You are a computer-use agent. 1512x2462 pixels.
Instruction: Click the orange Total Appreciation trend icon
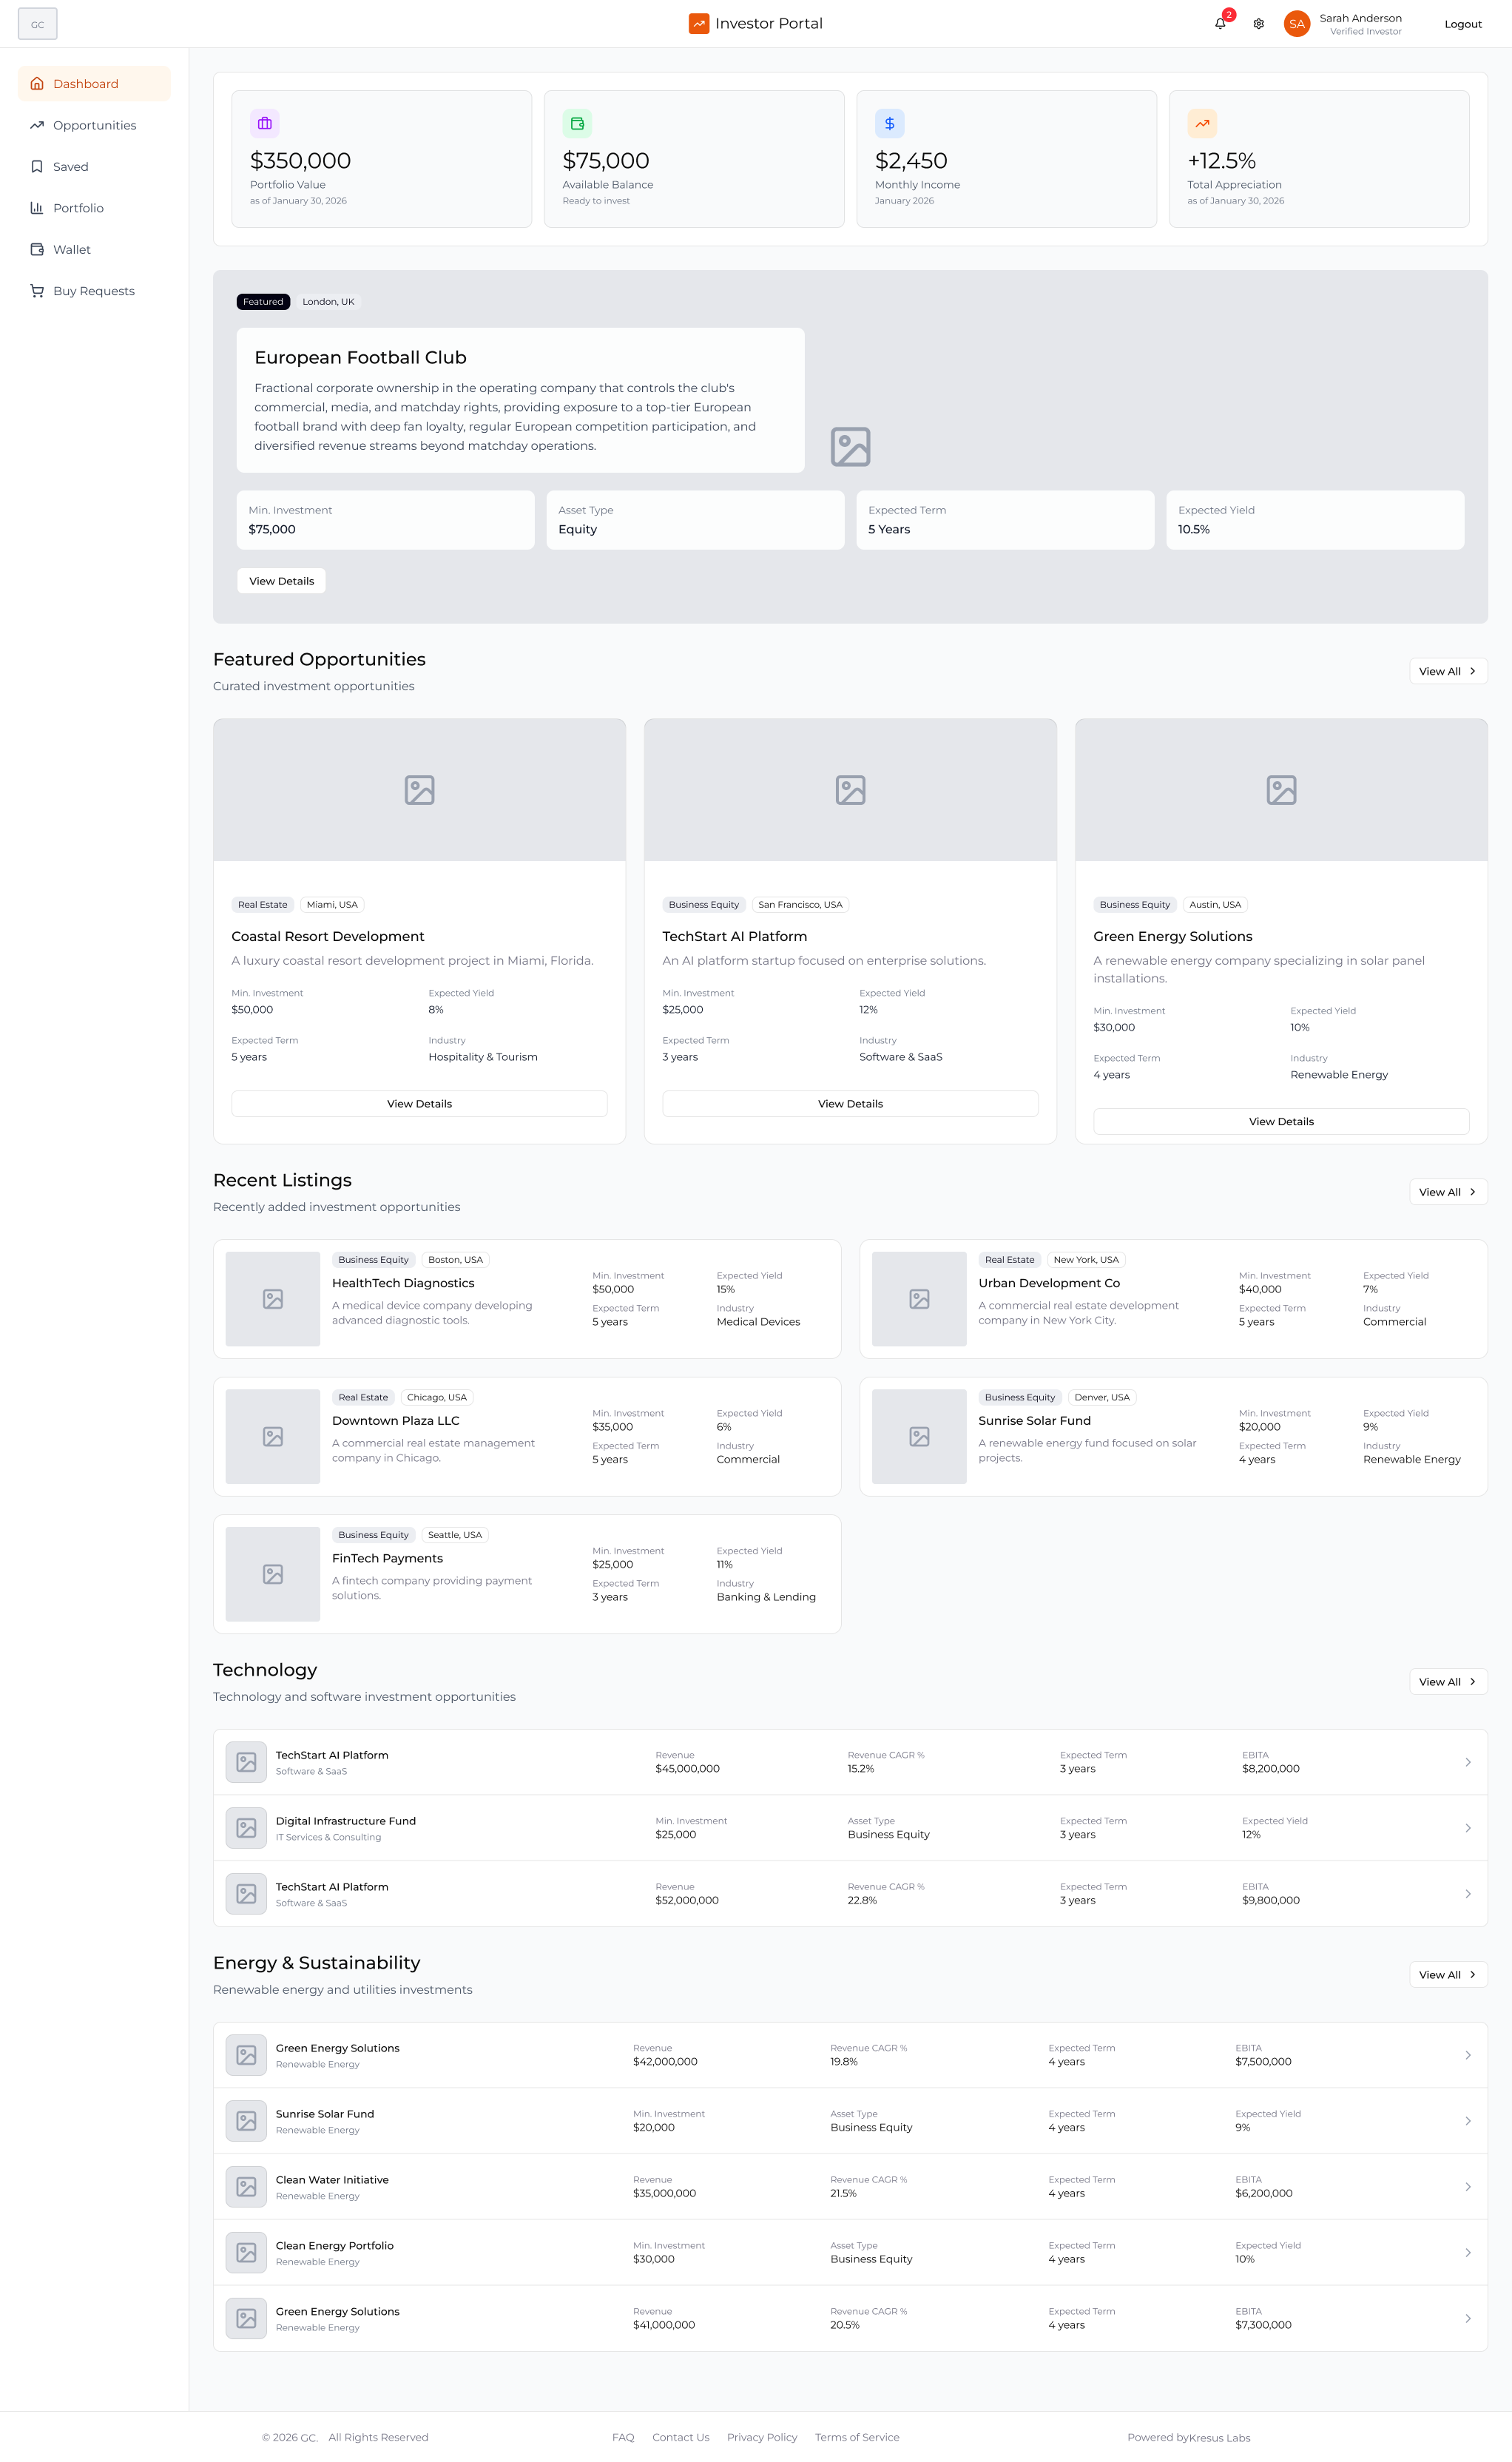(x=1202, y=123)
